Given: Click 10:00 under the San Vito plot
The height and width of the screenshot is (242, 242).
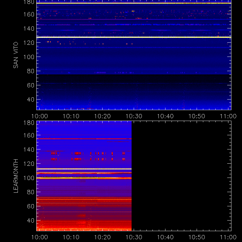Looking at the screenshot, I should click(x=40, y=116).
